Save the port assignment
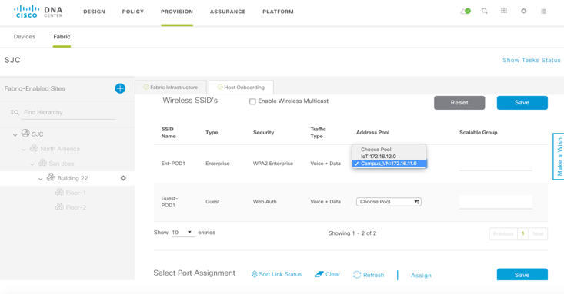 tap(522, 275)
